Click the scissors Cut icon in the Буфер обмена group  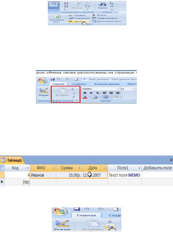[x=73, y=89]
